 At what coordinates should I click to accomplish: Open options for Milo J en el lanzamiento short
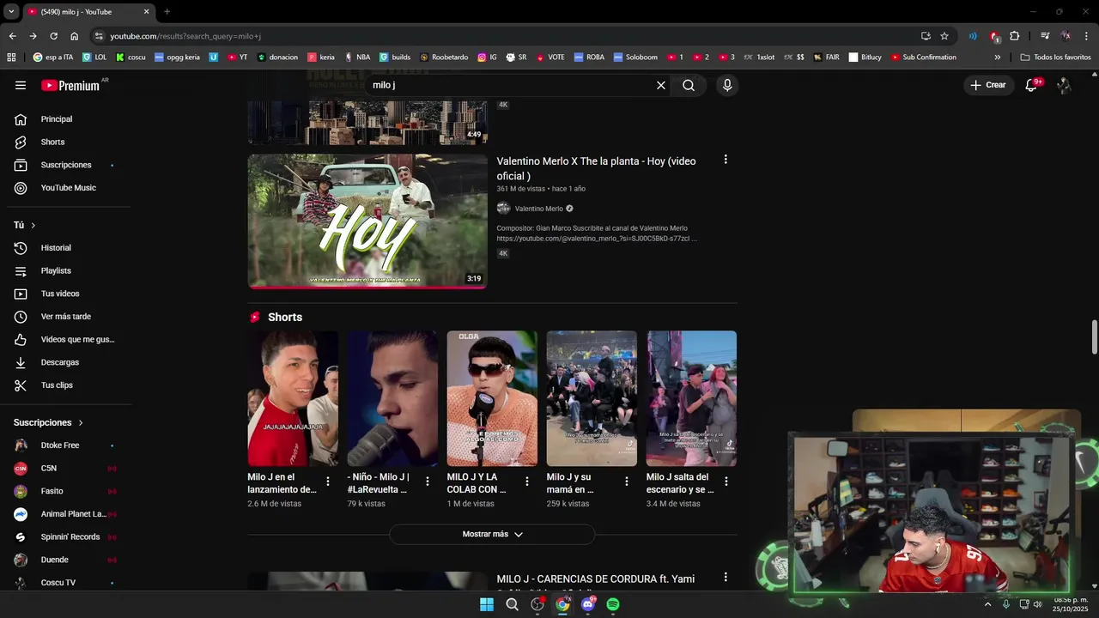pos(328,482)
